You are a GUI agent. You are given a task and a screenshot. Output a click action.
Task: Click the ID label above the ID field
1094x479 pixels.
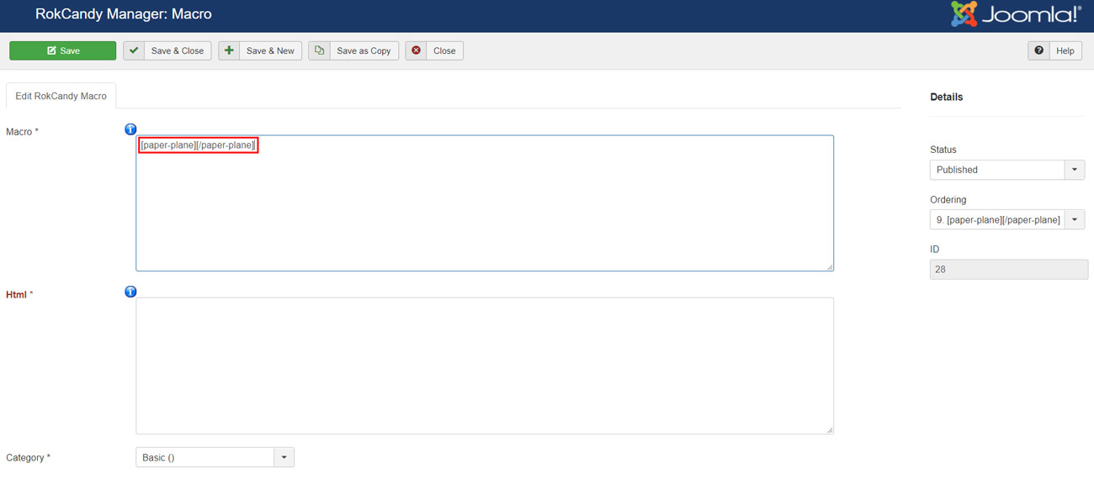point(934,250)
